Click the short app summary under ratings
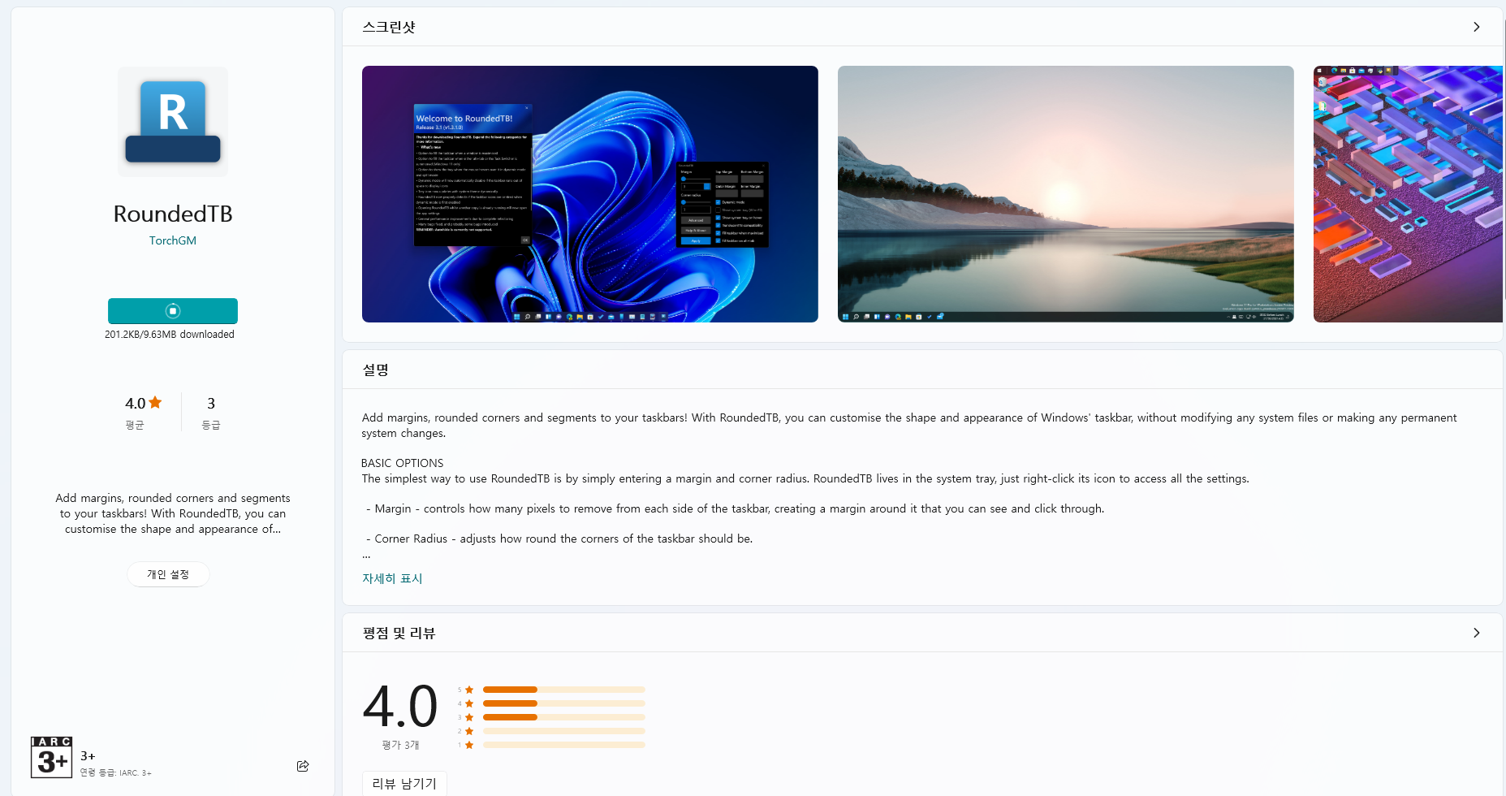The image size is (1506, 796). (x=173, y=513)
